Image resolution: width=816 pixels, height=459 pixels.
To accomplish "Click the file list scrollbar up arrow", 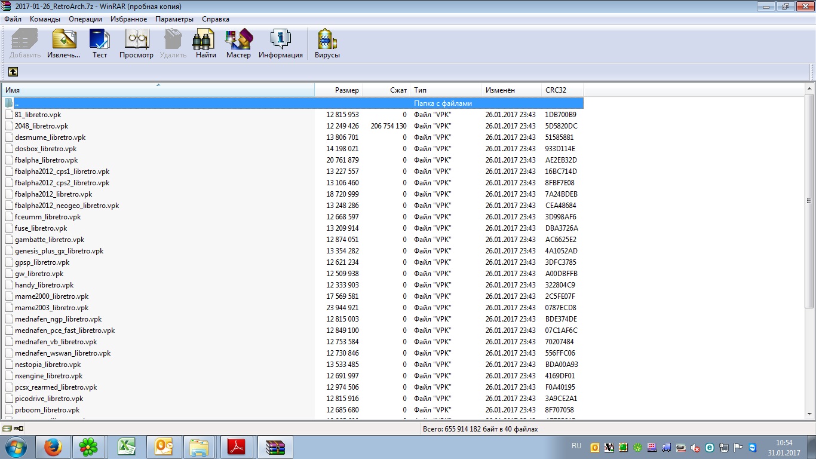I will (x=809, y=90).
